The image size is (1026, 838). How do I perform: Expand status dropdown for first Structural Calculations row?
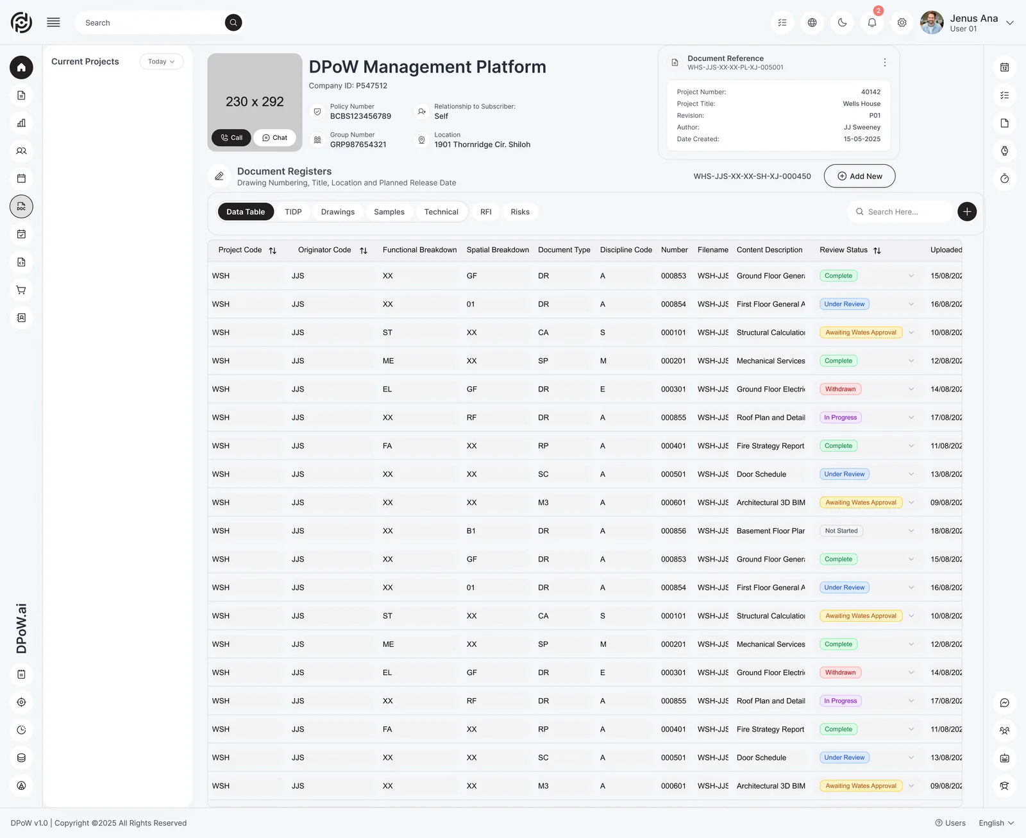pyautogui.click(x=911, y=332)
